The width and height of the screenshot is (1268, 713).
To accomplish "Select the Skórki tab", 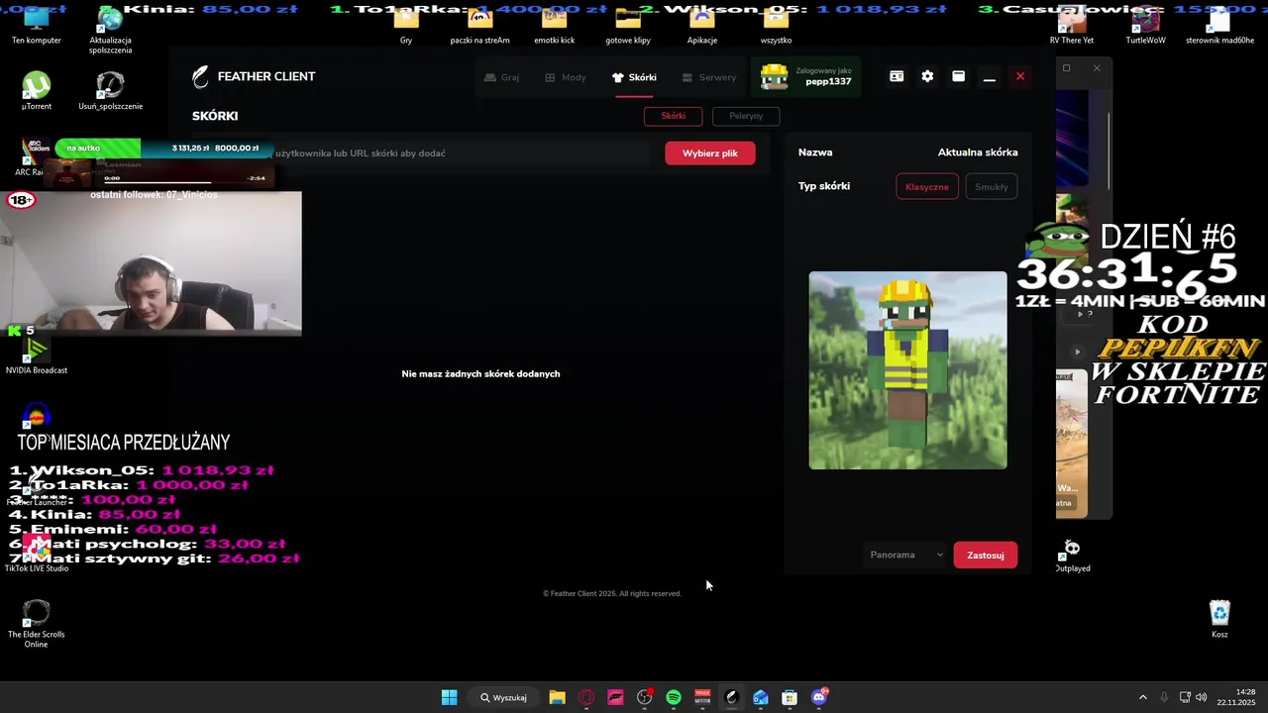I will pos(634,77).
